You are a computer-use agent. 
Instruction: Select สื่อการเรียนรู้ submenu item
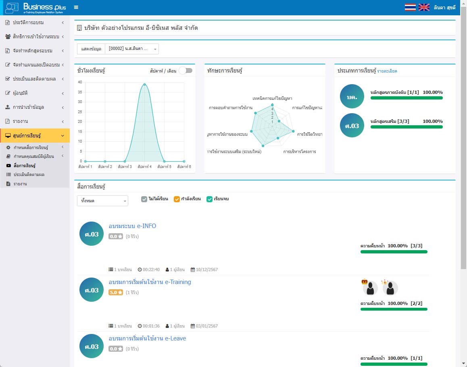(35, 166)
